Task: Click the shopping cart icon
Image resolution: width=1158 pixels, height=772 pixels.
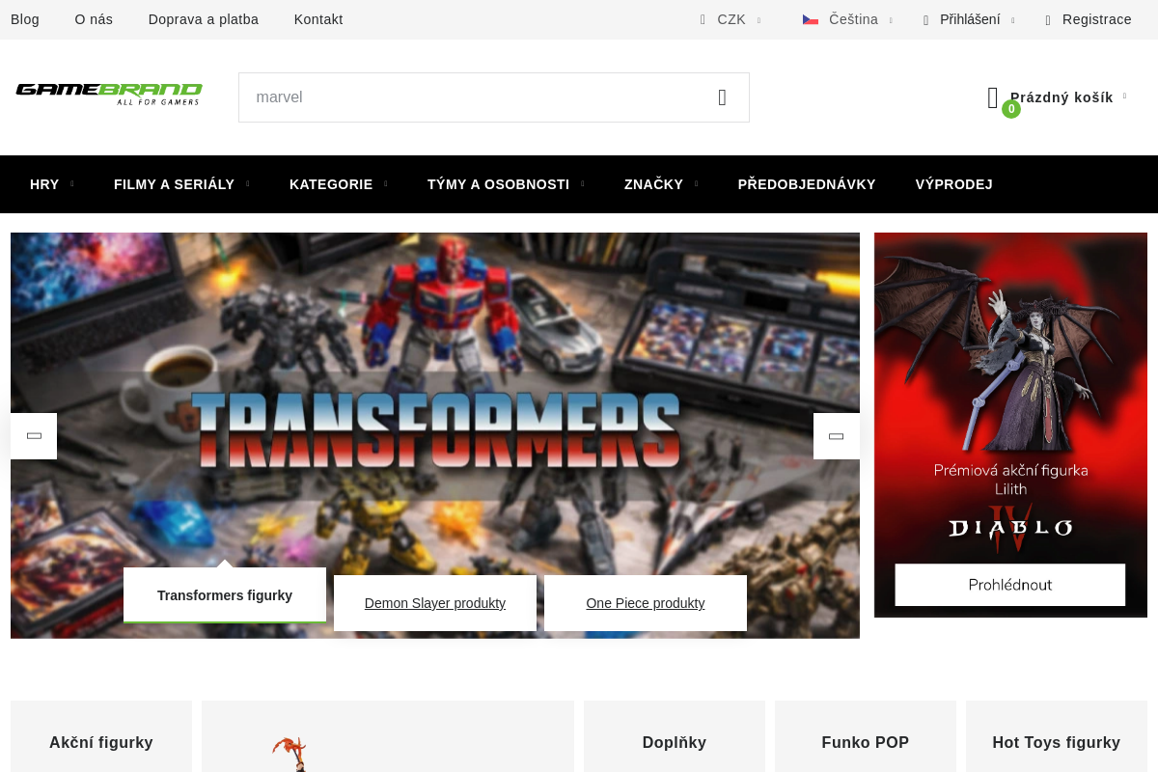Action: pos(993,96)
